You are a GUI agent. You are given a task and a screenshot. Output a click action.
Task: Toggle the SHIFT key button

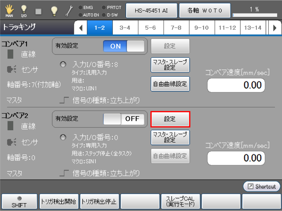coord(19,202)
